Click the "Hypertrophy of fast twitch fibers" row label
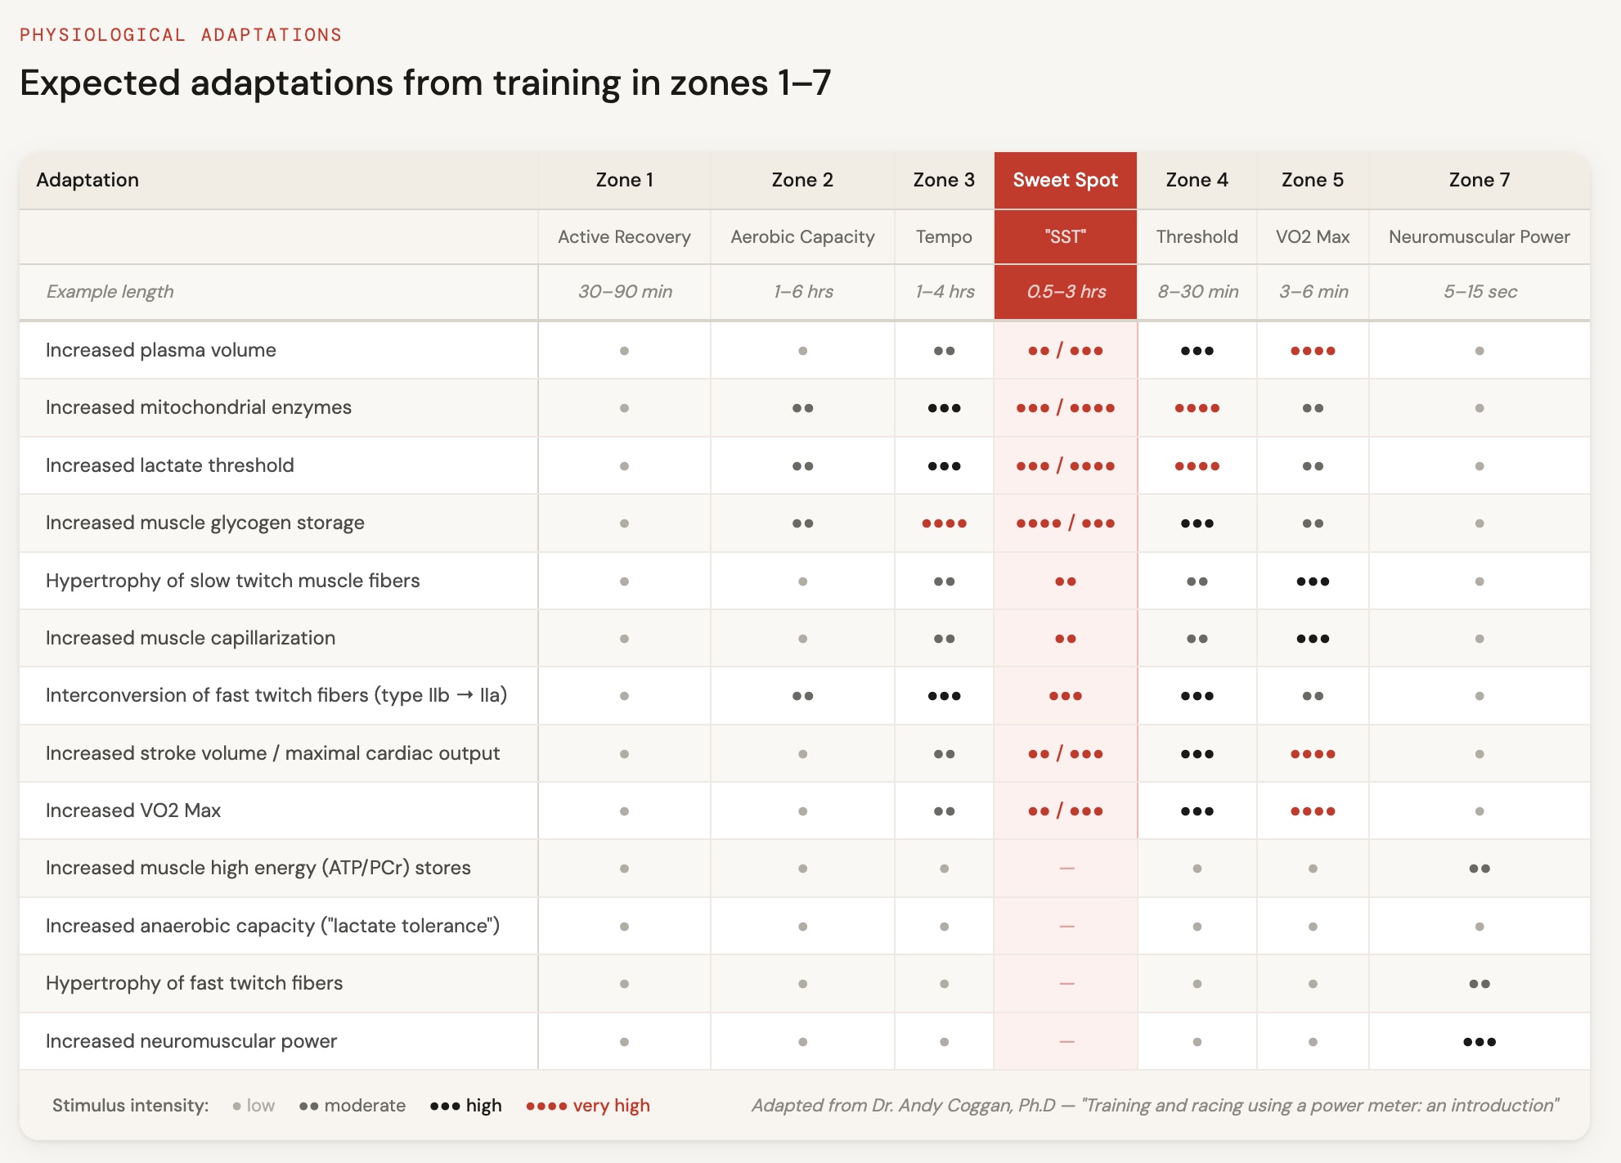 (194, 983)
